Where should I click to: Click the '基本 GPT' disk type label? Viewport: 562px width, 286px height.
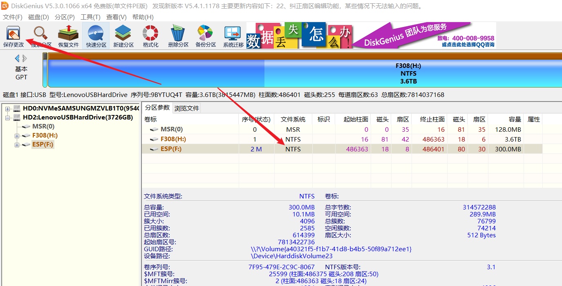tap(21, 73)
